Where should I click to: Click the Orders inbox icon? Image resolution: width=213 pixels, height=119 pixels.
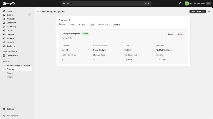tap(4, 15)
